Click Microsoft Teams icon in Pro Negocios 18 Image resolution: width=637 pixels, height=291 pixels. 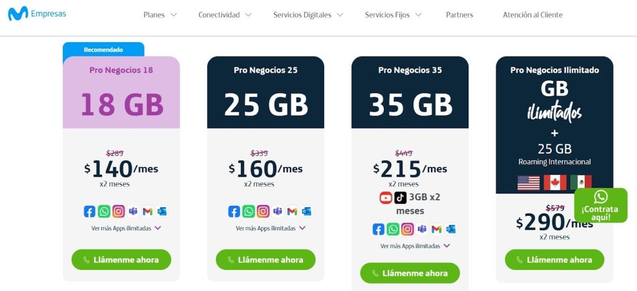[133, 211]
